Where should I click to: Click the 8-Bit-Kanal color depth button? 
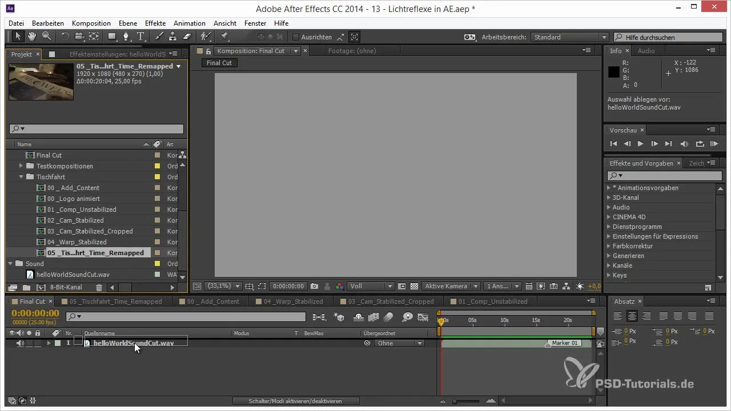point(67,287)
